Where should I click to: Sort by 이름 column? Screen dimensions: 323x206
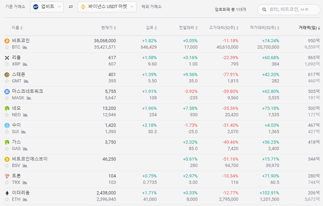[17, 28]
